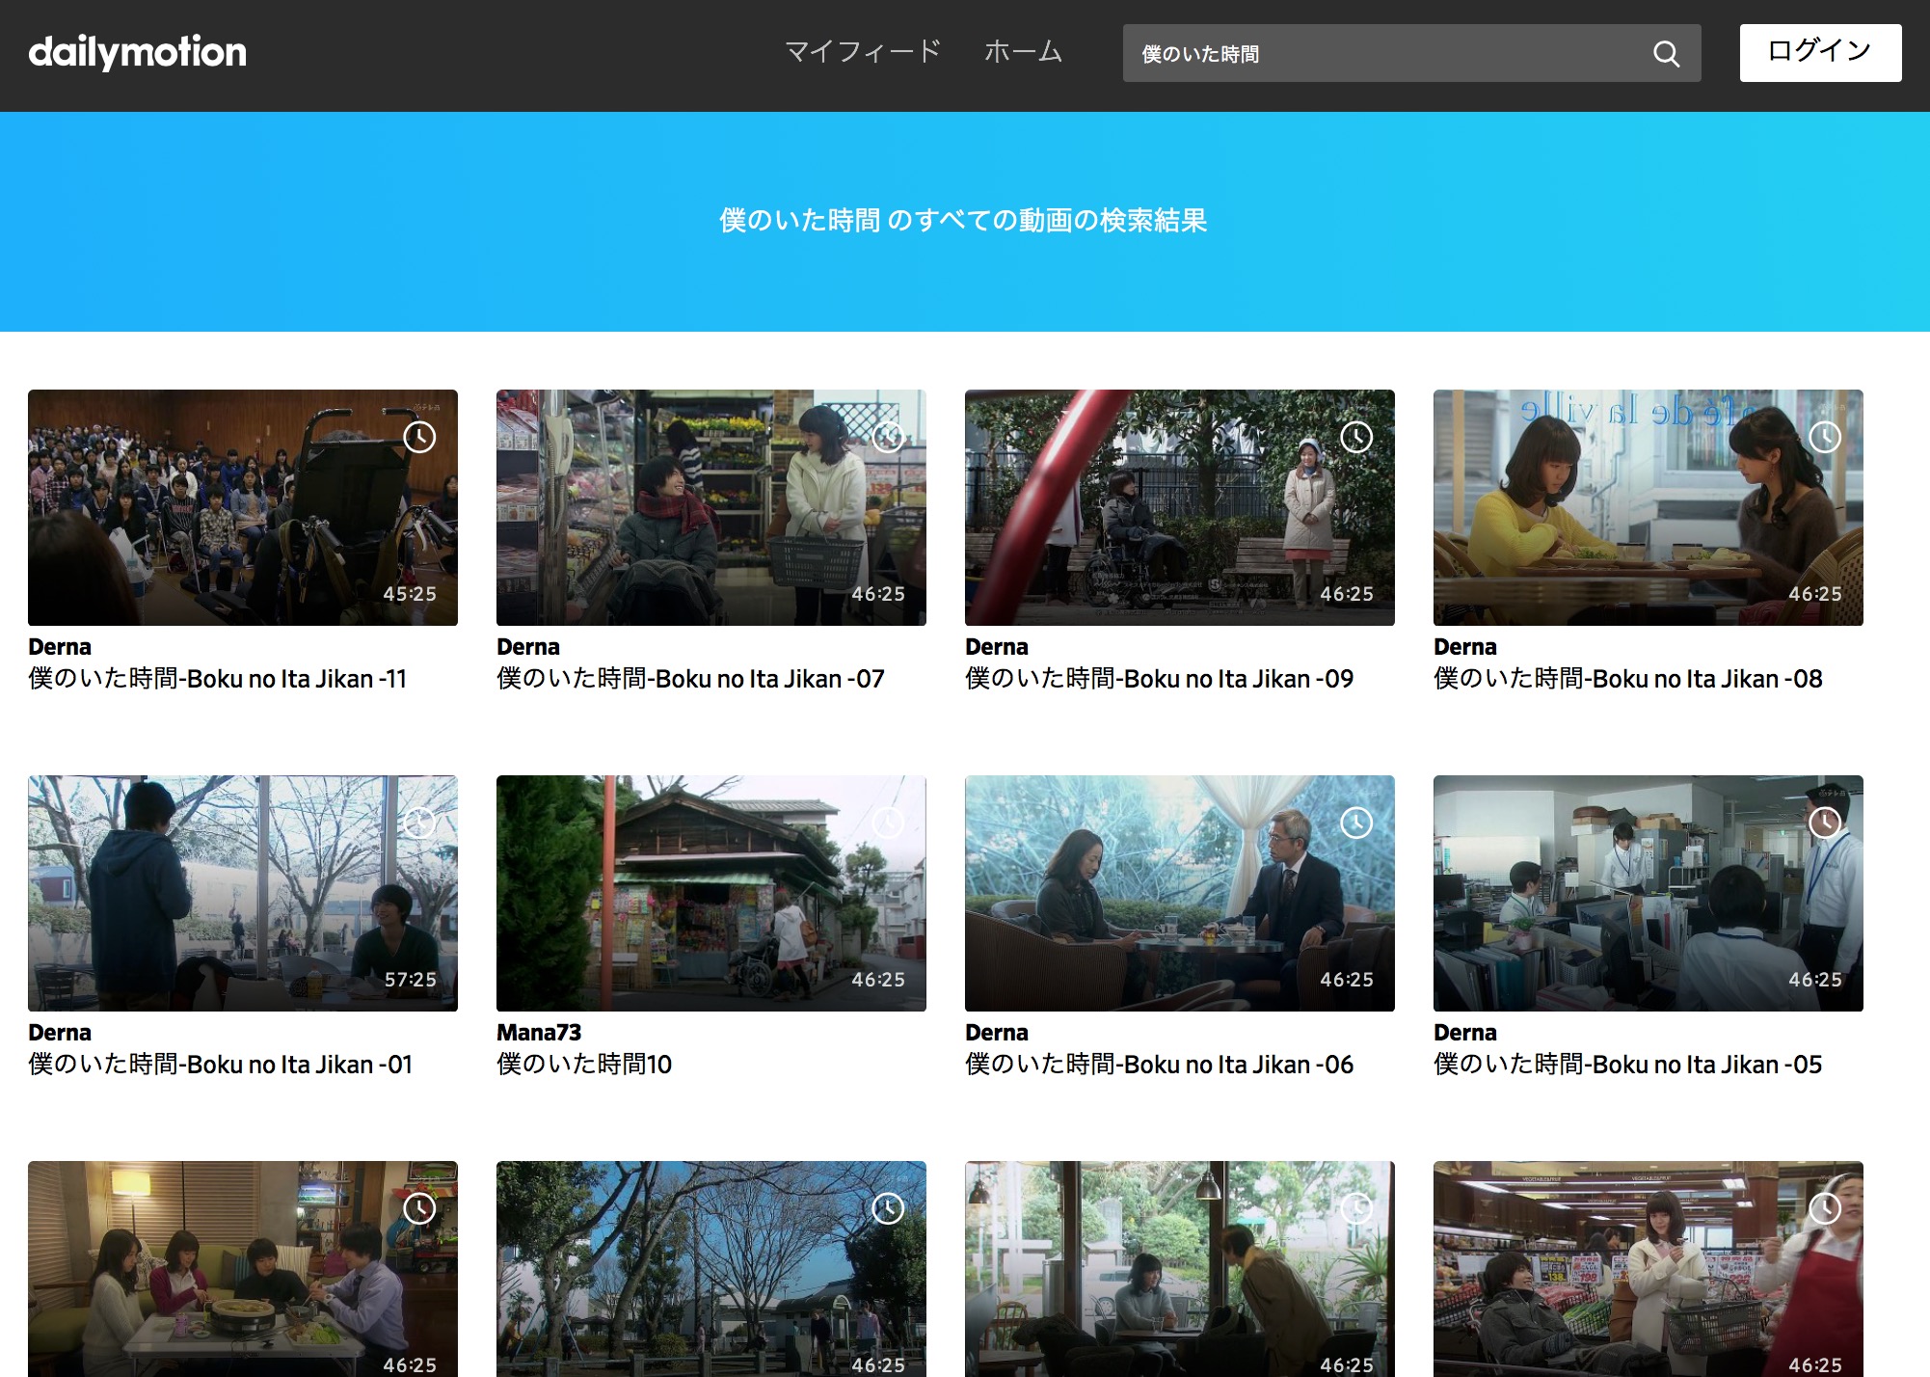Open video thumbnail for Boku no Ita Jikan -05
The width and height of the screenshot is (1930, 1377).
[1649, 894]
